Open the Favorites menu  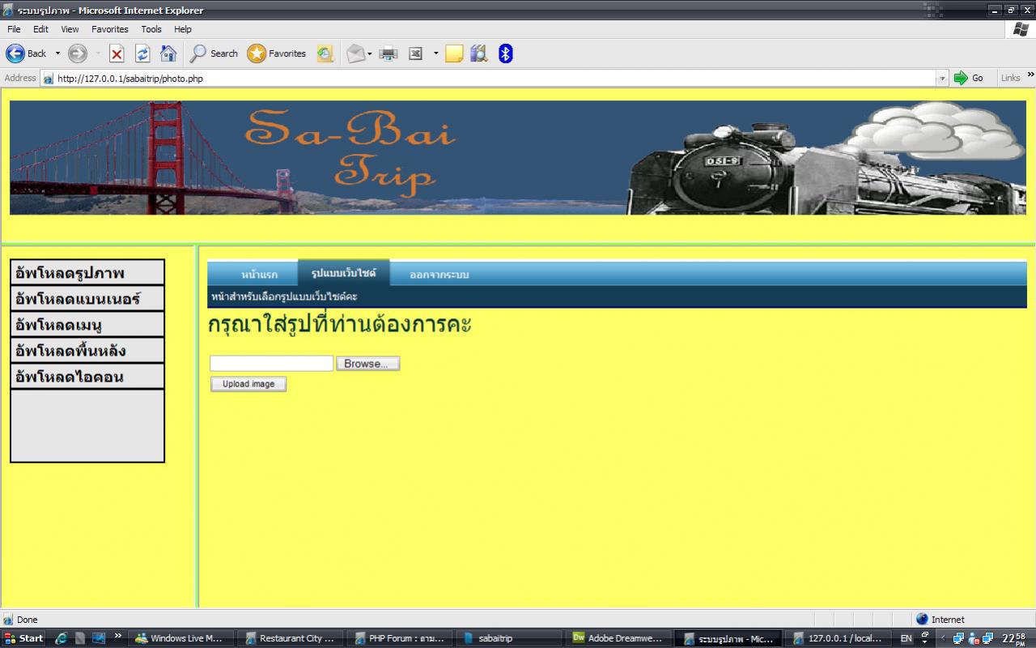(110, 29)
